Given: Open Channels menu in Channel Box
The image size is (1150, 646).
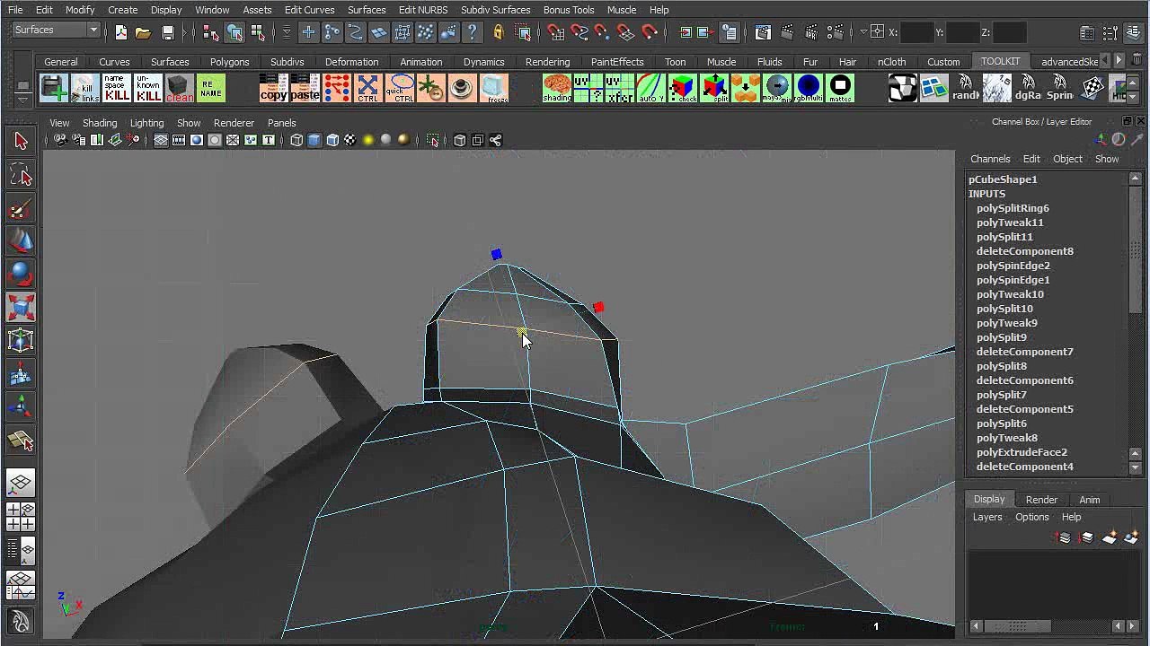Looking at the screenshot, I should click(x=990, y=159).
